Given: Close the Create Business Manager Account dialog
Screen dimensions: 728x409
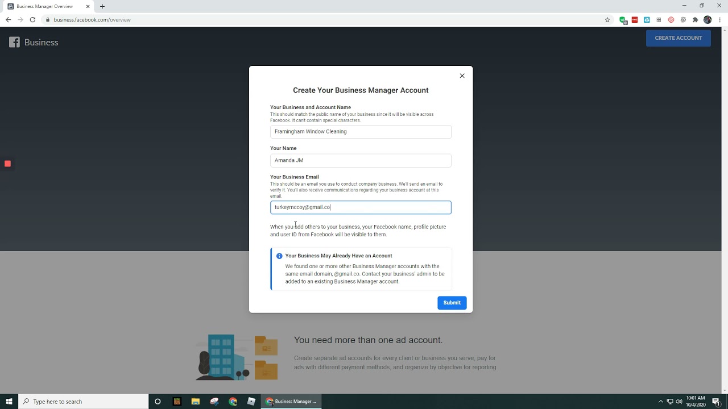Looking at the screenshot, I should click(462, 76).
